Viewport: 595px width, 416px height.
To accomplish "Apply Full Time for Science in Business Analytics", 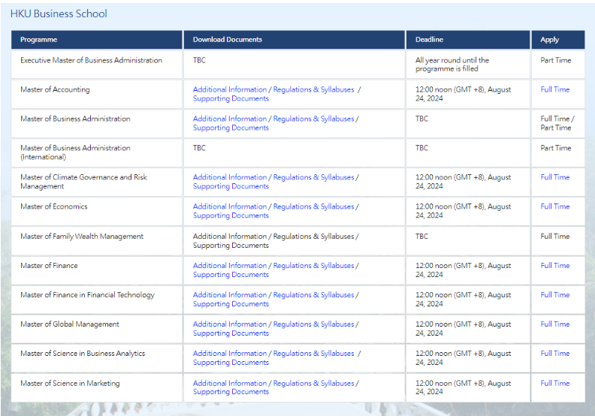I will click(555, 354).
